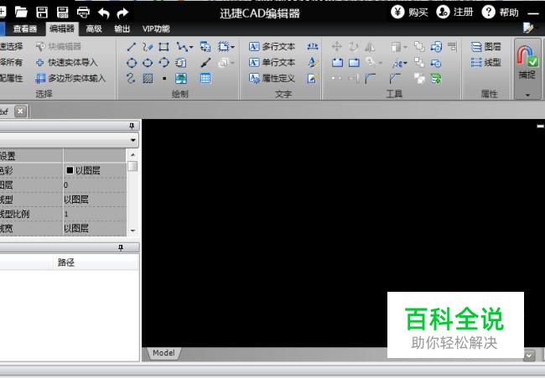Select the ellipse drawing tool
The height and width of the screenshot is (379, 545).
[148, 63]
